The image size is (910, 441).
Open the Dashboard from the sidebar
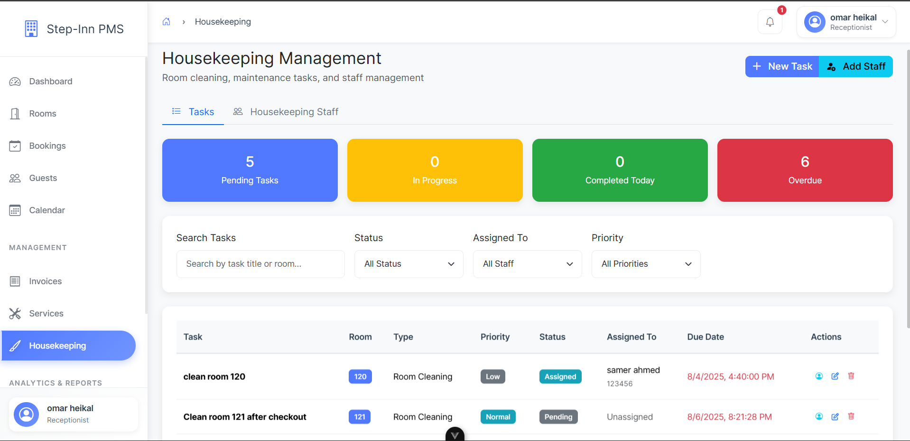50,81
